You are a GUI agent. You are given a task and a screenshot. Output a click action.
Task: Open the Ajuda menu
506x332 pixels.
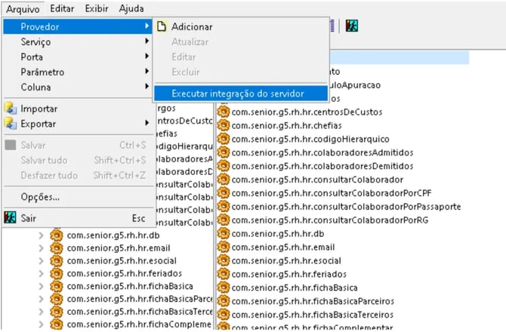pyautogui.click(x=131, y=8)
